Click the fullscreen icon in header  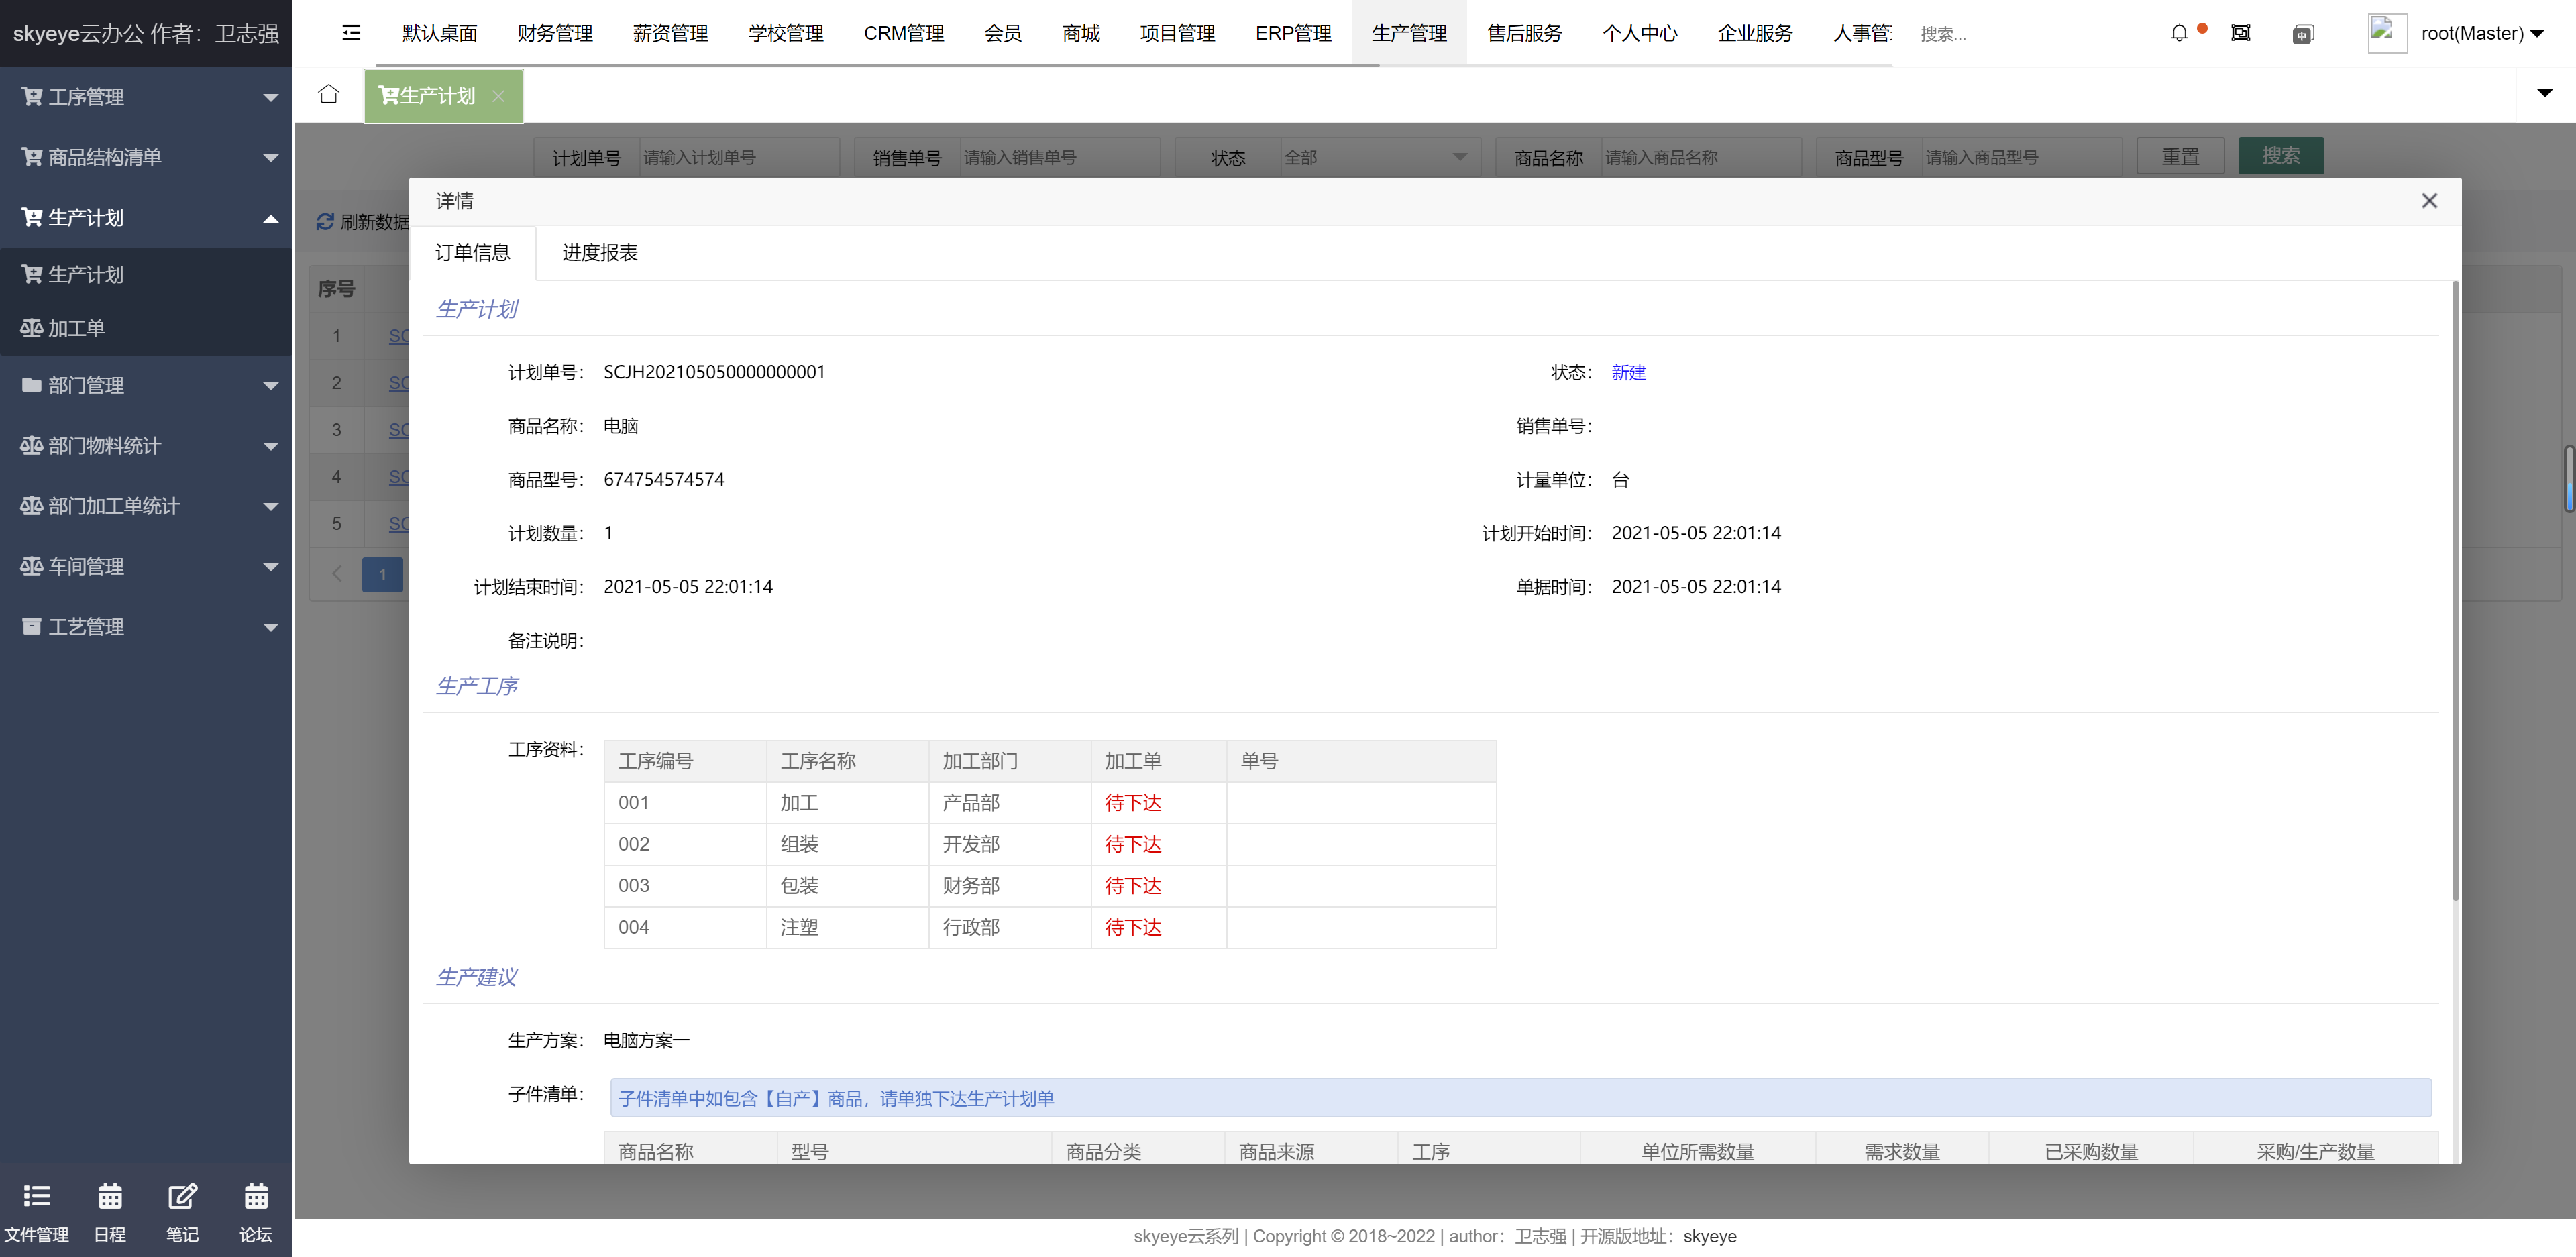pyautogui.click(x=2241, y=33)
